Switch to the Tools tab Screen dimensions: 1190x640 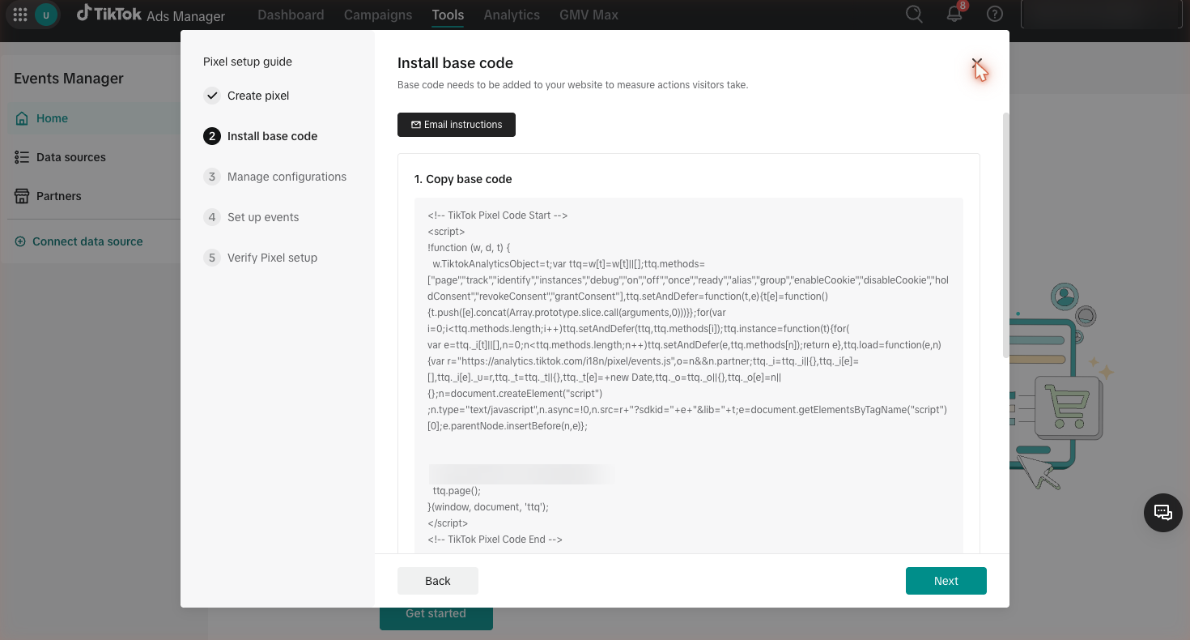tap(448, 15)
